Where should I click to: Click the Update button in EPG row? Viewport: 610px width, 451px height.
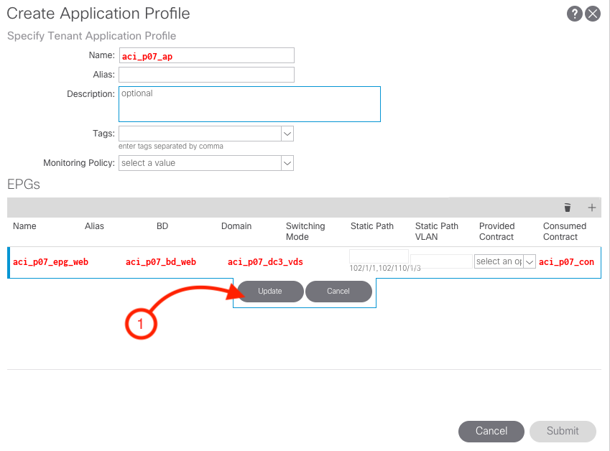click(270, 291)
